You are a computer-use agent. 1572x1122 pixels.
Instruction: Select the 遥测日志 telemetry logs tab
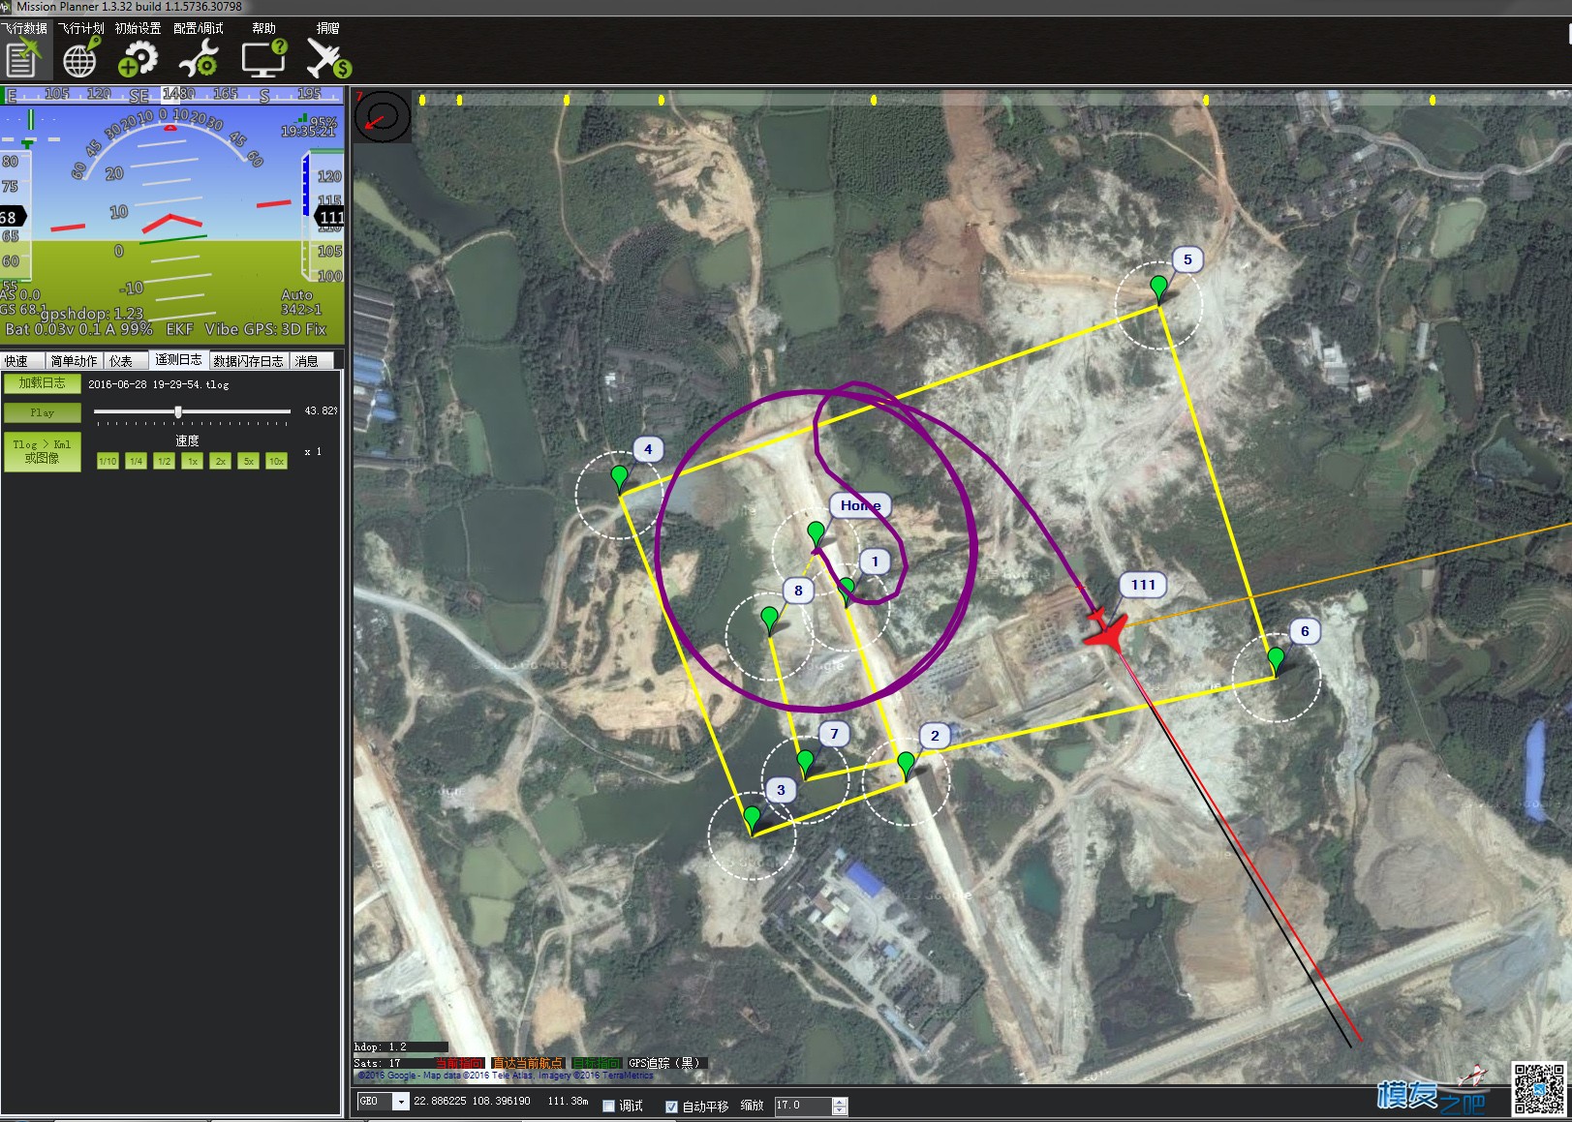click(x=178, y=360)
